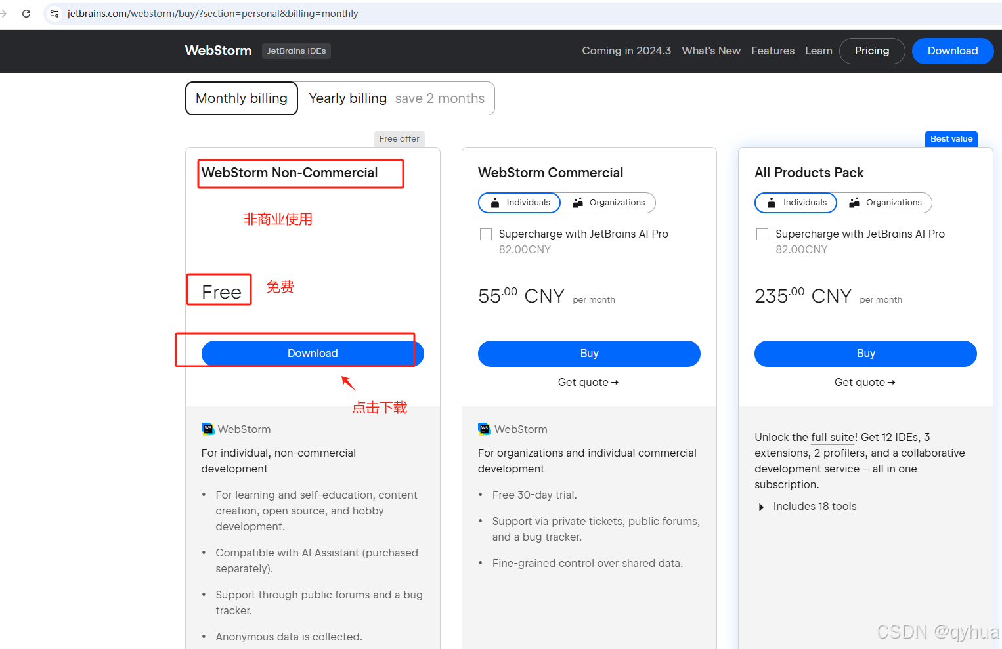1002x649 pixels.
Task: Click the 235.00 CNY price text
Action: [803, 296]
